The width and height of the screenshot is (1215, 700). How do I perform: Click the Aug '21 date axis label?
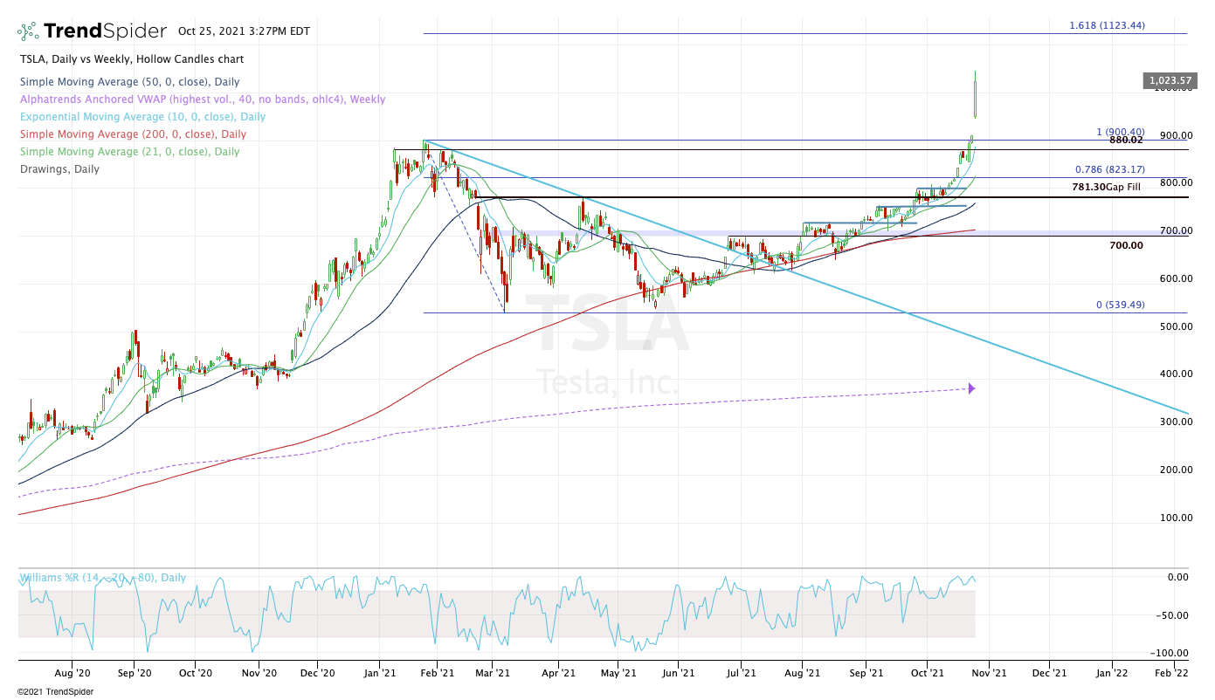(803, 674)
